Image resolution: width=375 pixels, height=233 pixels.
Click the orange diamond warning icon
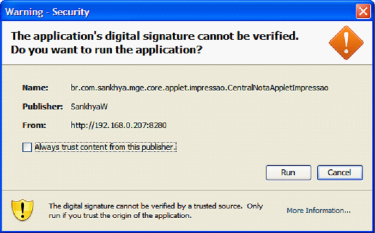346,43
